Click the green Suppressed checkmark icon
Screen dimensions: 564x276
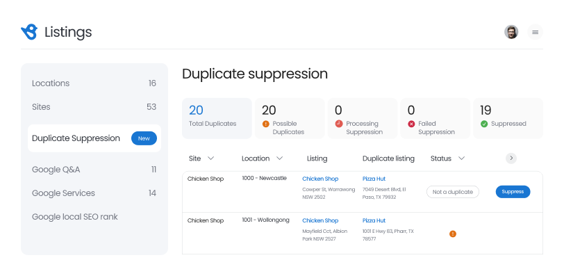coord(484,124)
